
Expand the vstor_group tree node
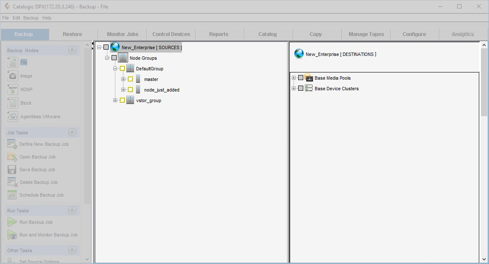tap(115, 100)
